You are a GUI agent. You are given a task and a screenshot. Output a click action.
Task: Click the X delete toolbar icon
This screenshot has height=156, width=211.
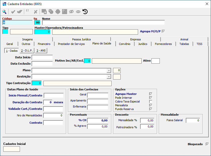pyautogui.click(x=36, y=12)
